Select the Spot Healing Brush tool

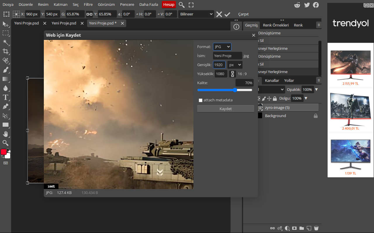[x=6, y=61]
